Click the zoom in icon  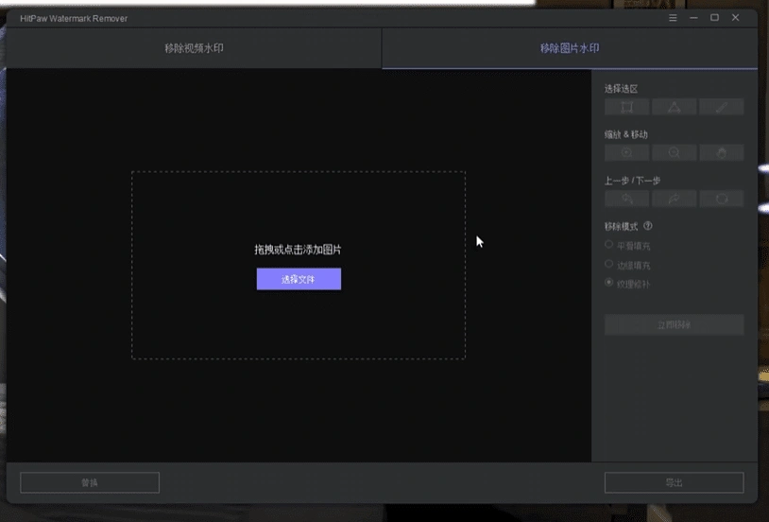(627, 152)
